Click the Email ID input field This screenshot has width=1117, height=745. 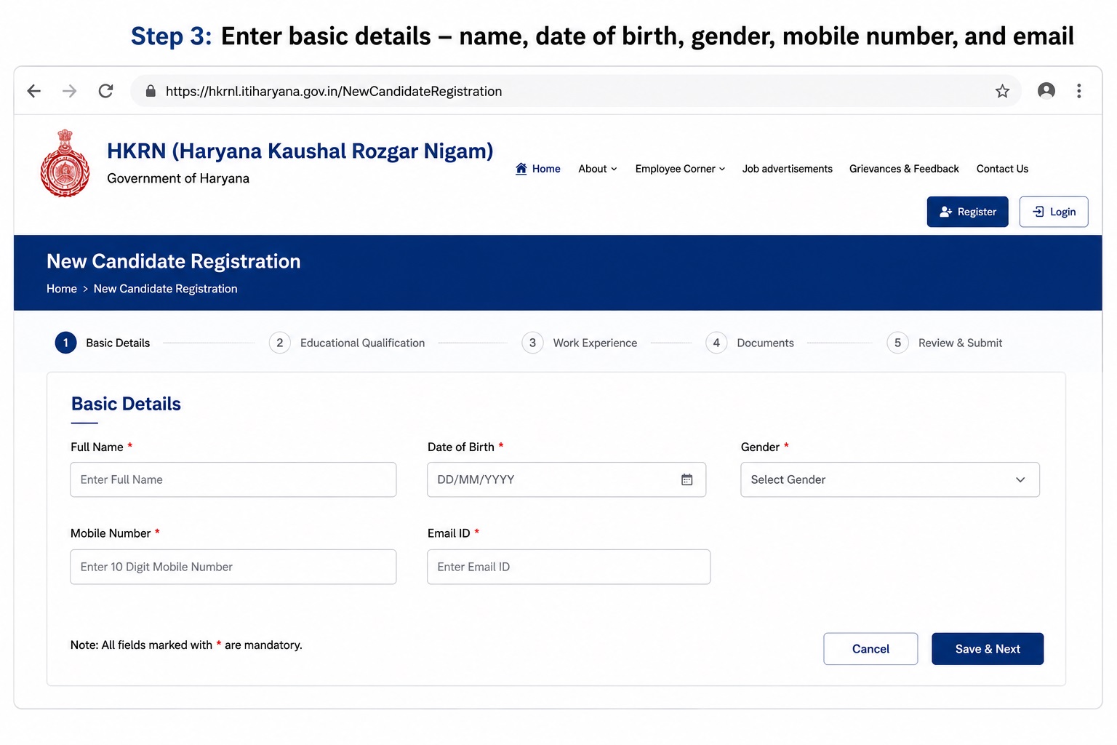coord(569,567)
